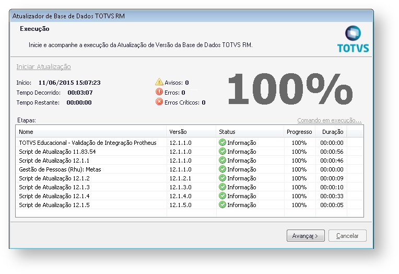Click the start time 11/06/2015 15:07:23
This screenshot has width=399, height=274.
(x=69, y=83)
